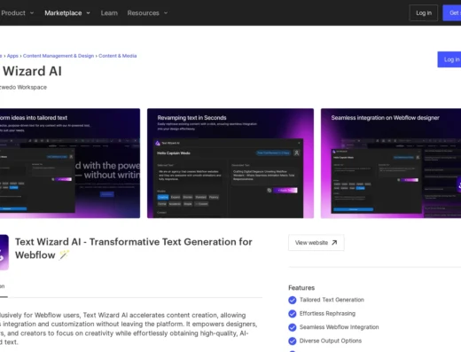Go to the Learn page
The width and height of the screenshot is (461, 352).
tap(109, 13)
